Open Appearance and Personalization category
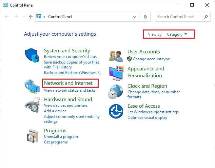The width and height of the screenshot is (215, 168). (146, 72)
